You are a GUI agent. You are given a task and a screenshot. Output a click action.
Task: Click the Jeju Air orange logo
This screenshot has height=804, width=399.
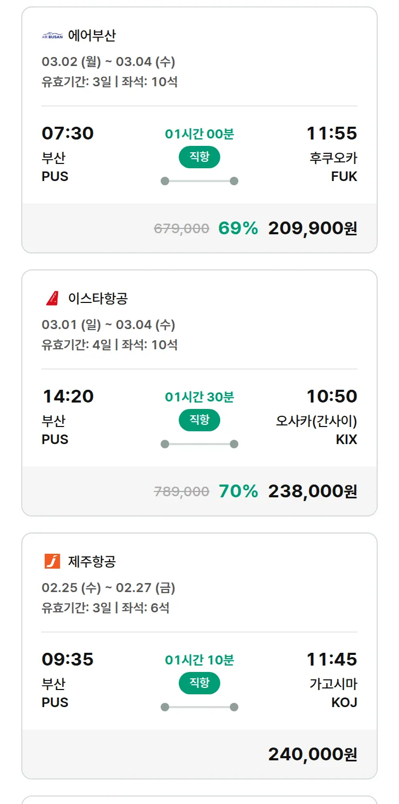52,561
